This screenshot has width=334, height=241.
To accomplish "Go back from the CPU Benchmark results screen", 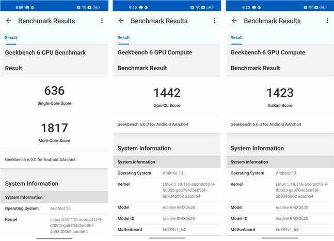I will click(x=9, y=21).
